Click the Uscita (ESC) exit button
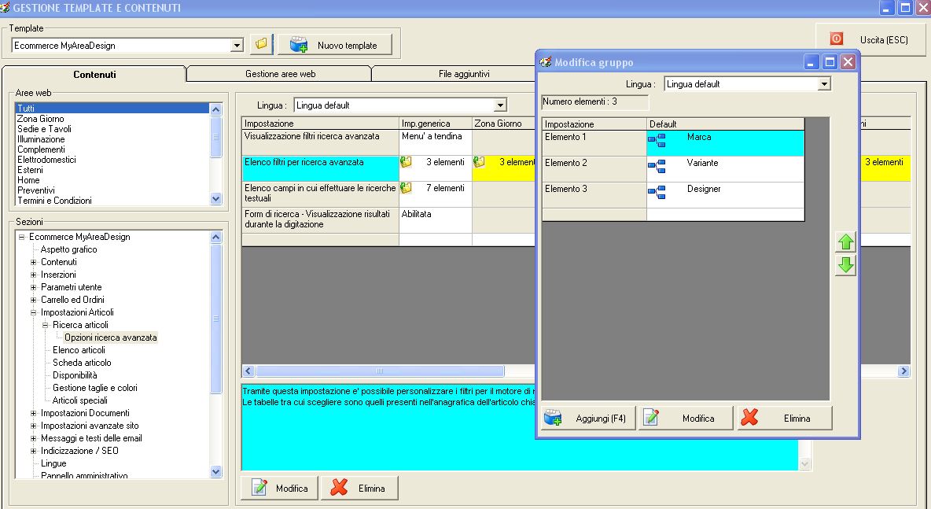The height and width of the screenshot is (509, 931). [x=873, y=40]
